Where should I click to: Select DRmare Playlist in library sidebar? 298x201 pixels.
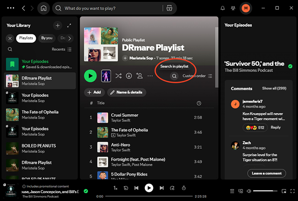point(40,81)
